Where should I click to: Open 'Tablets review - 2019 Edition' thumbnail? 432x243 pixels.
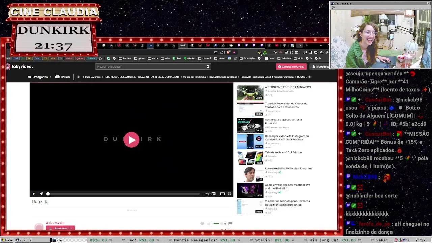pos(250,158)
